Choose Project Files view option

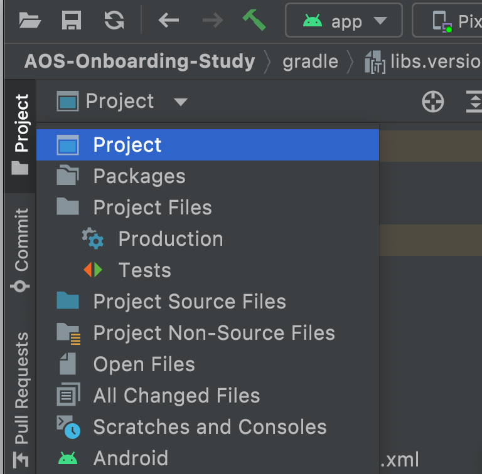pos(153,208)
